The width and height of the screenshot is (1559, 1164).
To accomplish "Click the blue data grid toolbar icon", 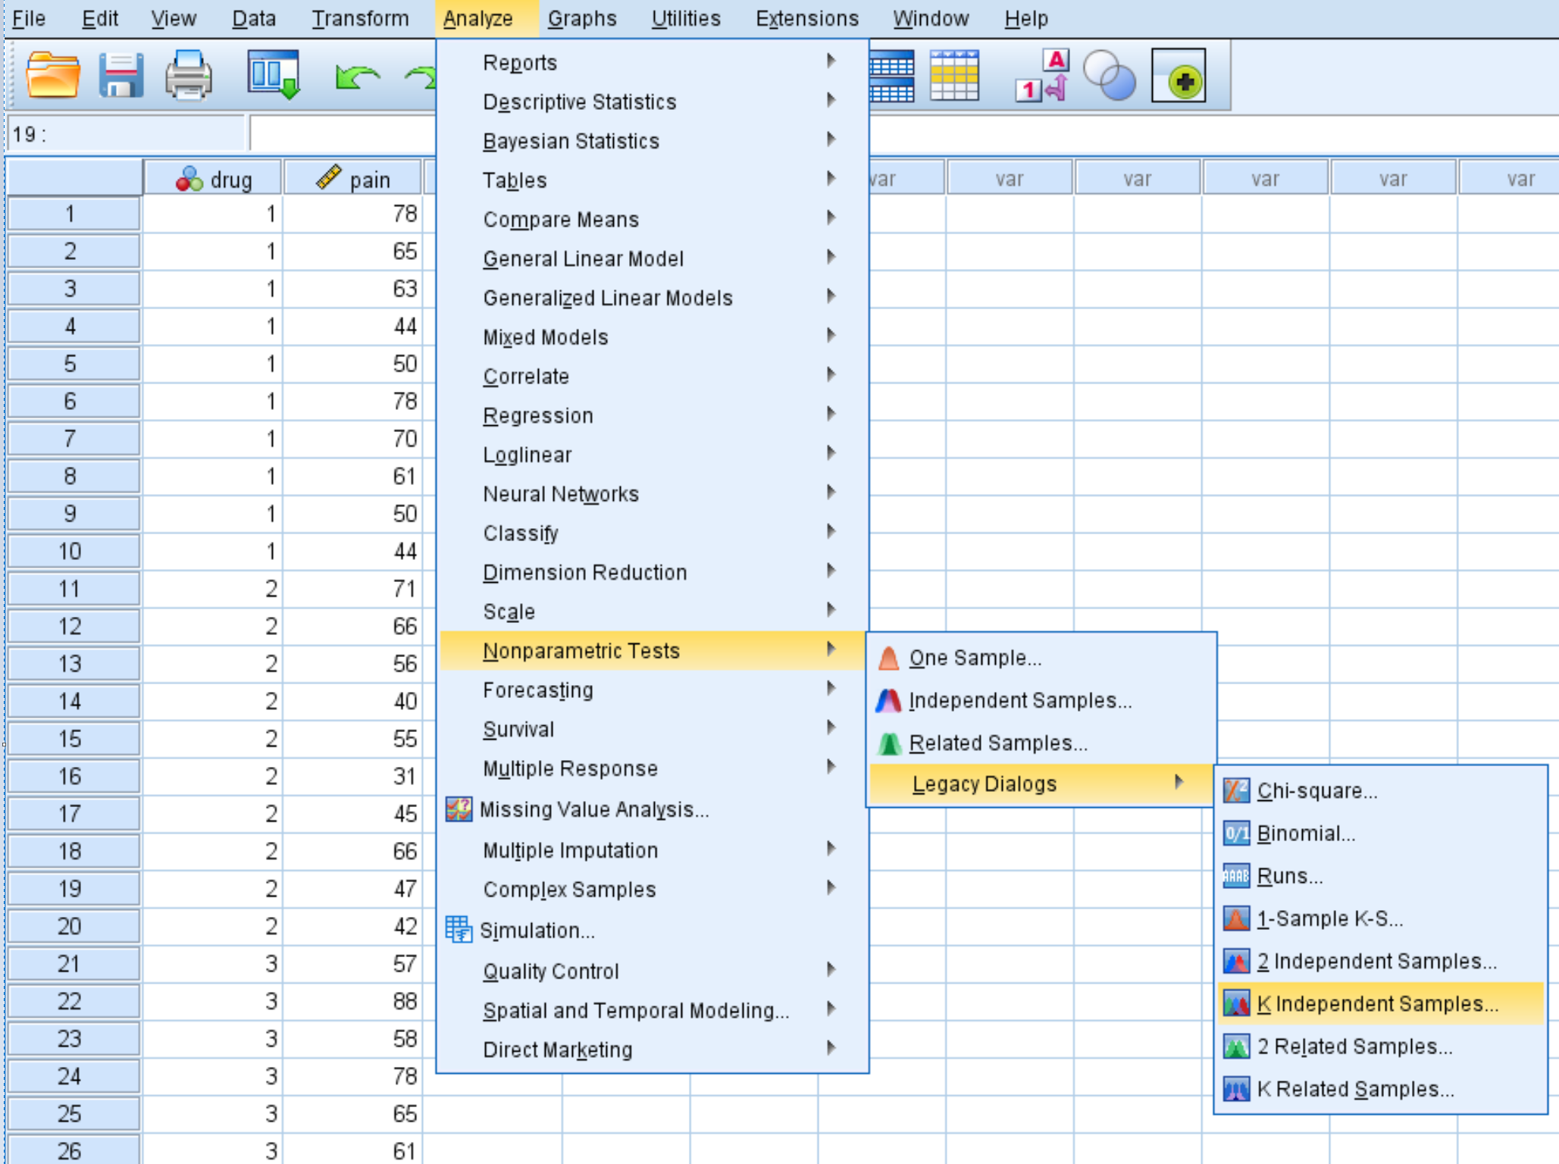I will tap(892, 76).
